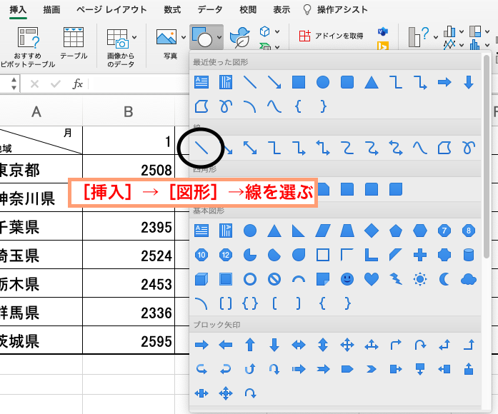
Task: Pick the text box in recent shapes
Action: tap(201, 83)
